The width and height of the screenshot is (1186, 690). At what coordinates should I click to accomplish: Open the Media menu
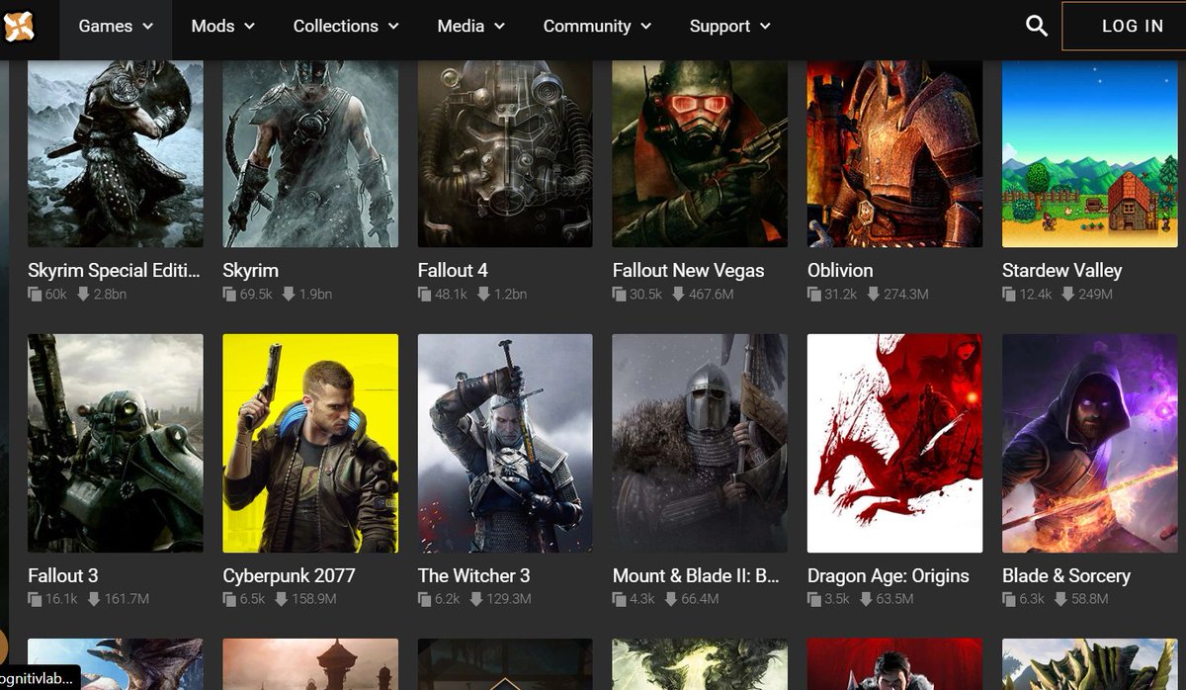coord(470,26)
